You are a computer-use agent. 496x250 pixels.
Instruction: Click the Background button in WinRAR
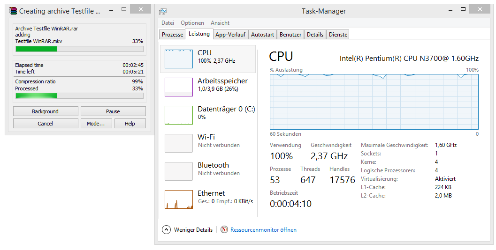point(46,111)
